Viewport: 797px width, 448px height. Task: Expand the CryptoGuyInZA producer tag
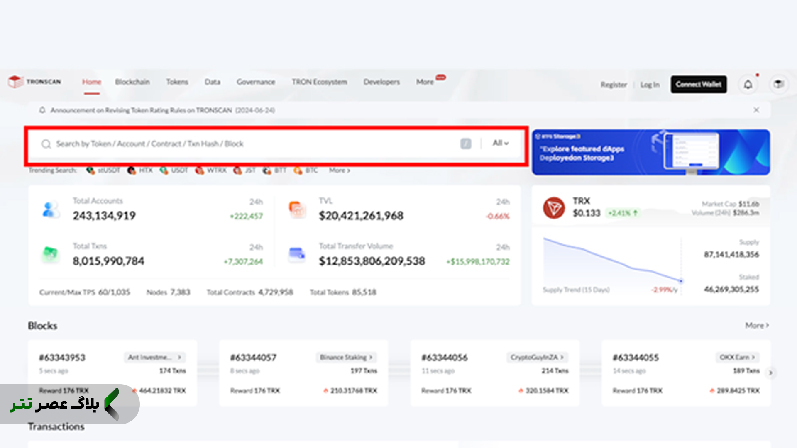pos(537,357)
